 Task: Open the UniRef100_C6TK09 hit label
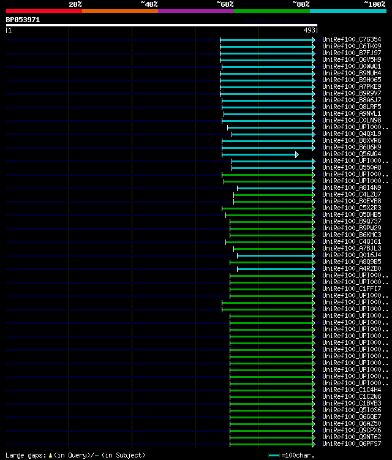click(x=352, y=46)
